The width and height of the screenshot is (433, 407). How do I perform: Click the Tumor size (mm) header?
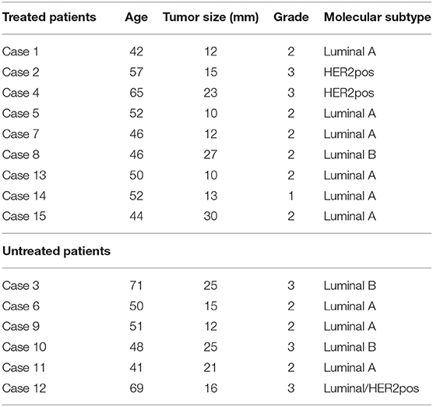(x=211, y=17)
